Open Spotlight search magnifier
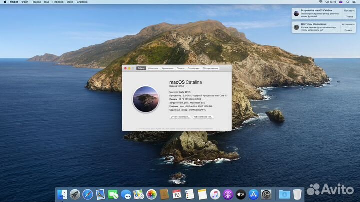 pyautogui.click(x=348, y=2)
